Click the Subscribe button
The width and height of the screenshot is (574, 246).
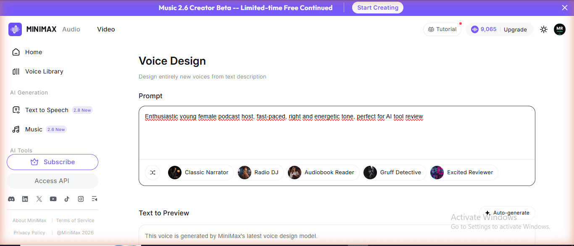[53, 162]
